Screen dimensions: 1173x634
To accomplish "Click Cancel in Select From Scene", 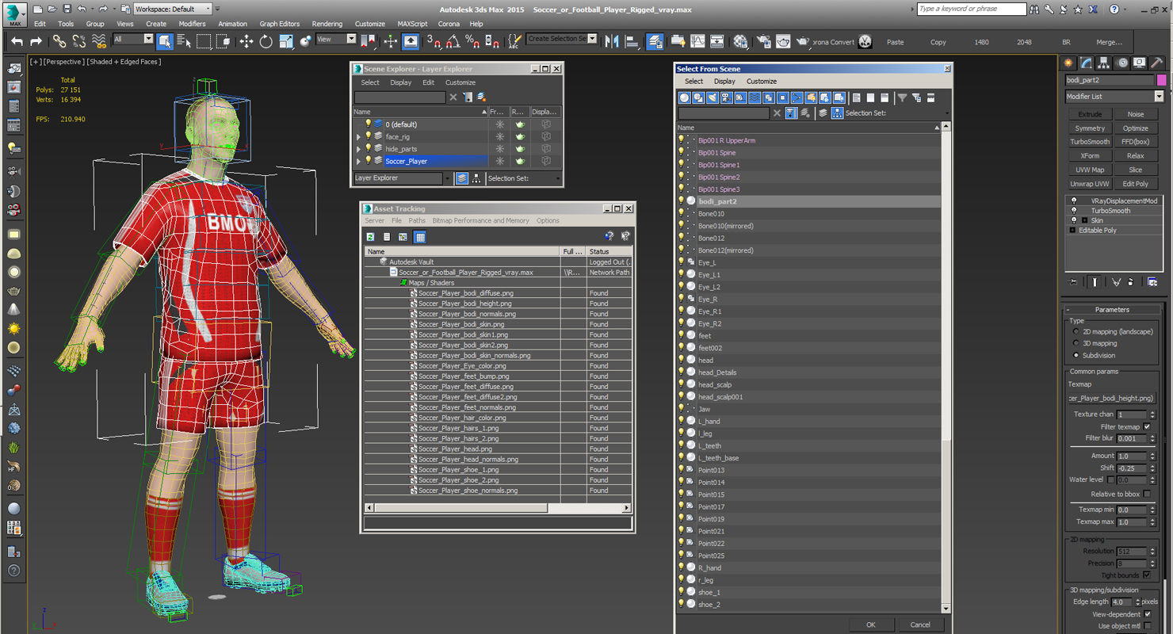I will (920, 624).
